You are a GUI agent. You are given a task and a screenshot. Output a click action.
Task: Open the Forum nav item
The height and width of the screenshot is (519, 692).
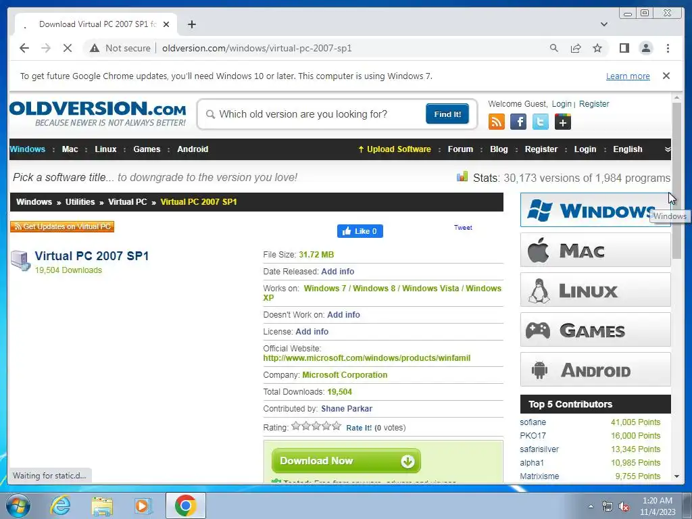click(460, 149)
